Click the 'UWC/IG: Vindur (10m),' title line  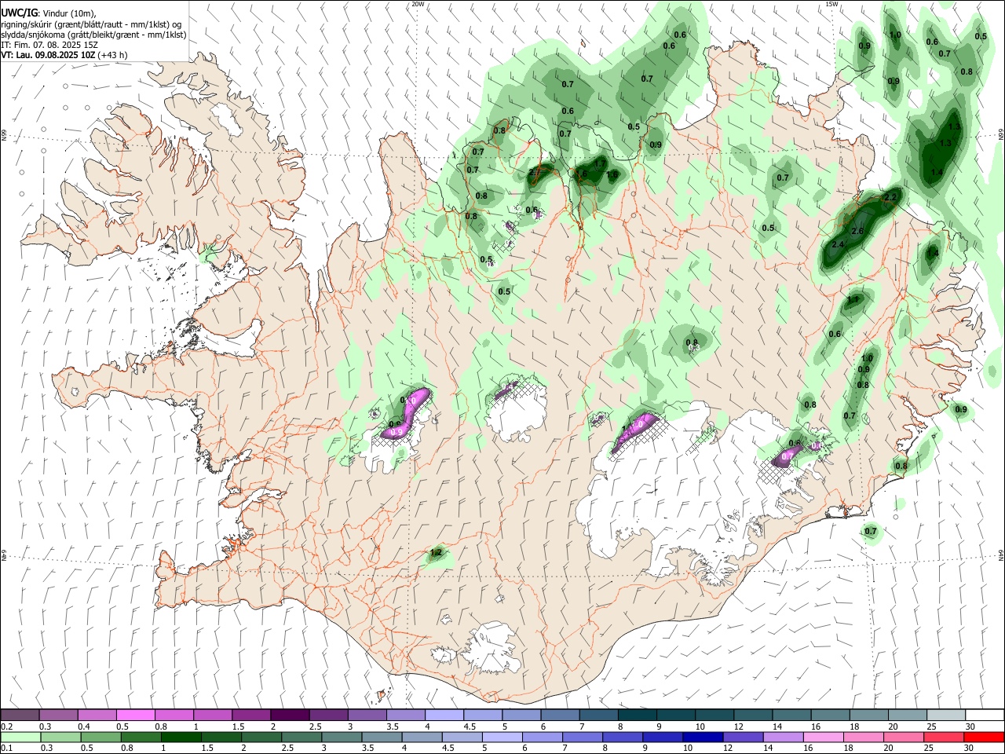pos(49,13)
